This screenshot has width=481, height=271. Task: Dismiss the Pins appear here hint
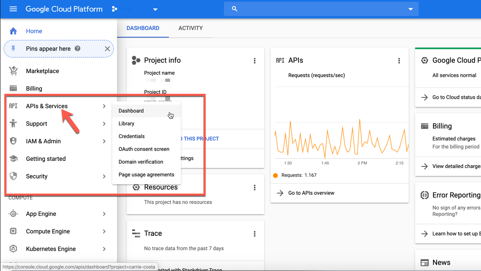107,49
